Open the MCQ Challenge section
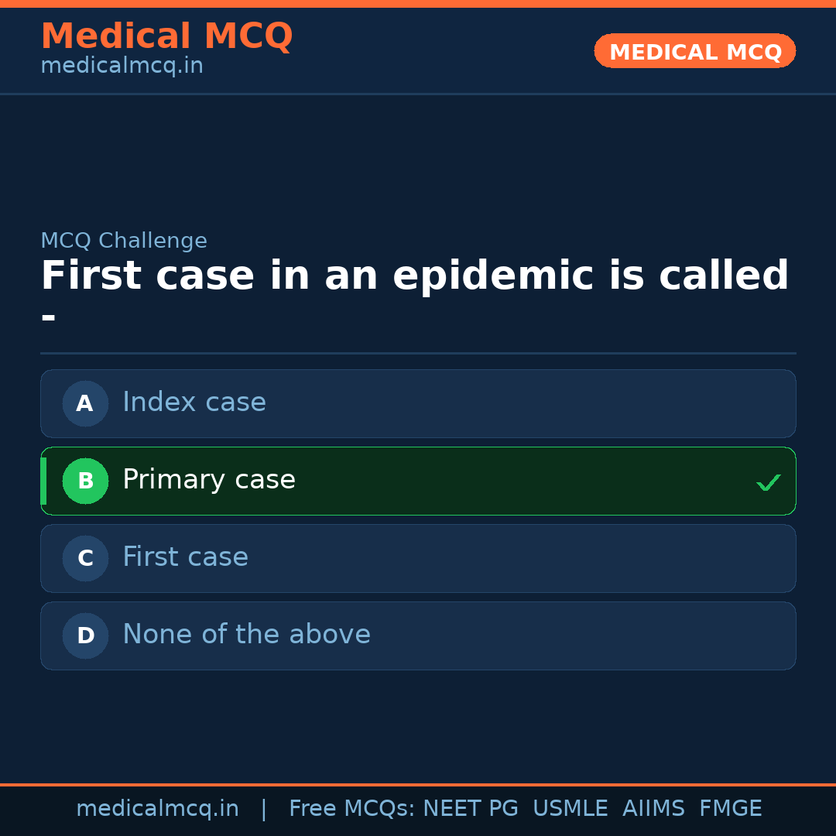836x836 pixels. pyautogui.click(x=124, y=241)
